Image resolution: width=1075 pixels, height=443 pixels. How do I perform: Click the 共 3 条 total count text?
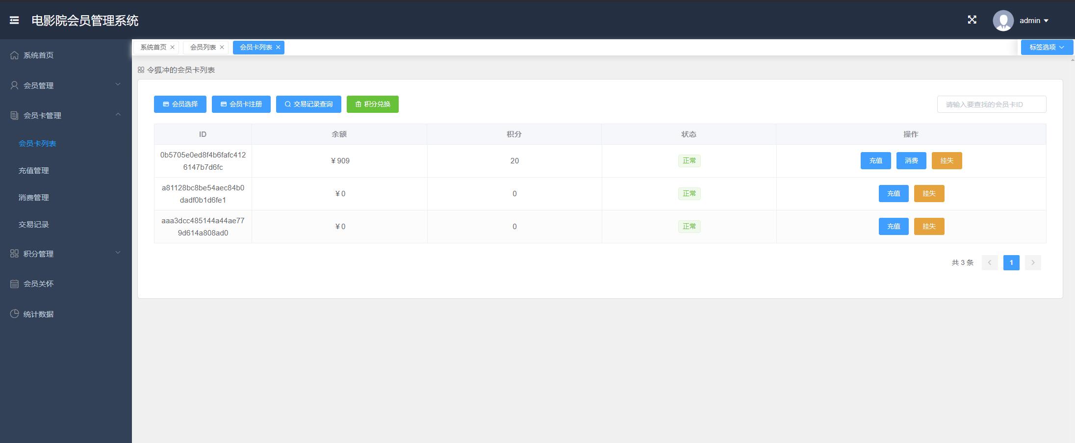(963, 262)
